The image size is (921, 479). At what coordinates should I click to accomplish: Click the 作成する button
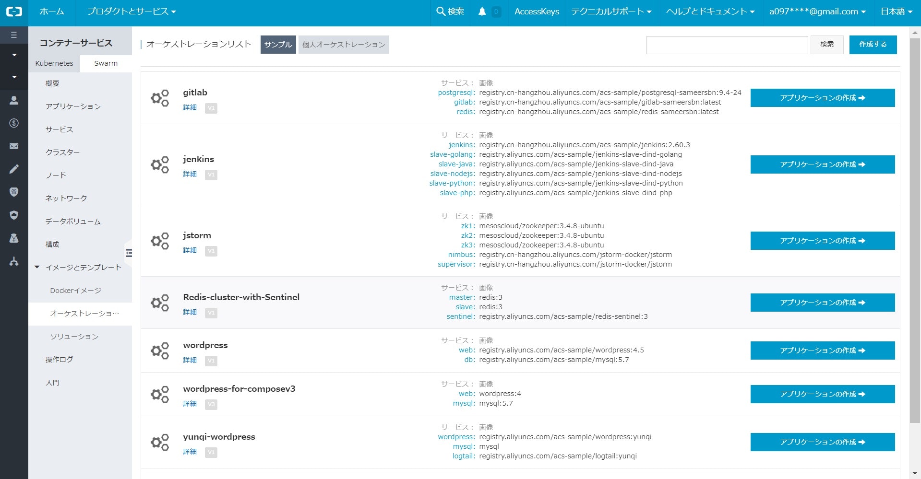tap(873, 45)
